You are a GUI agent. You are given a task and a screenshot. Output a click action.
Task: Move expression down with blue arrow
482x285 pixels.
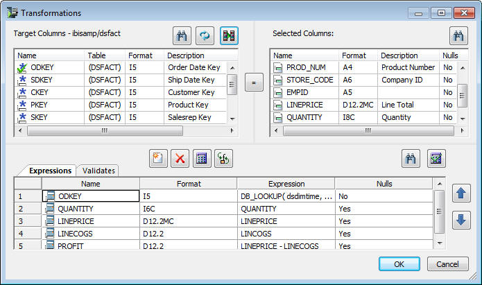(x=461, y=220)
